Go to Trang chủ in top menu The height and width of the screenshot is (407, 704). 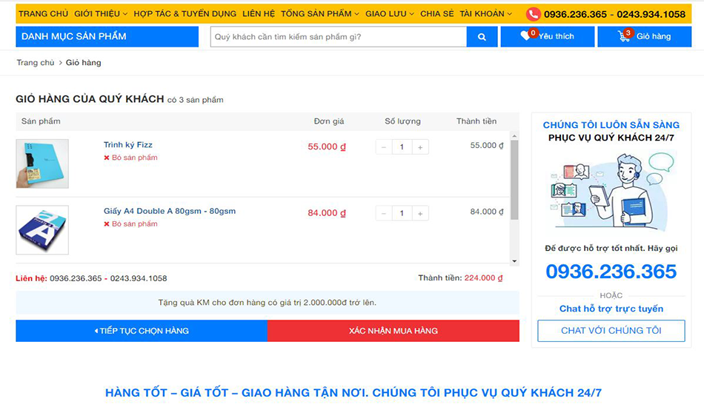pyautogui.click(x=43, y=14)
